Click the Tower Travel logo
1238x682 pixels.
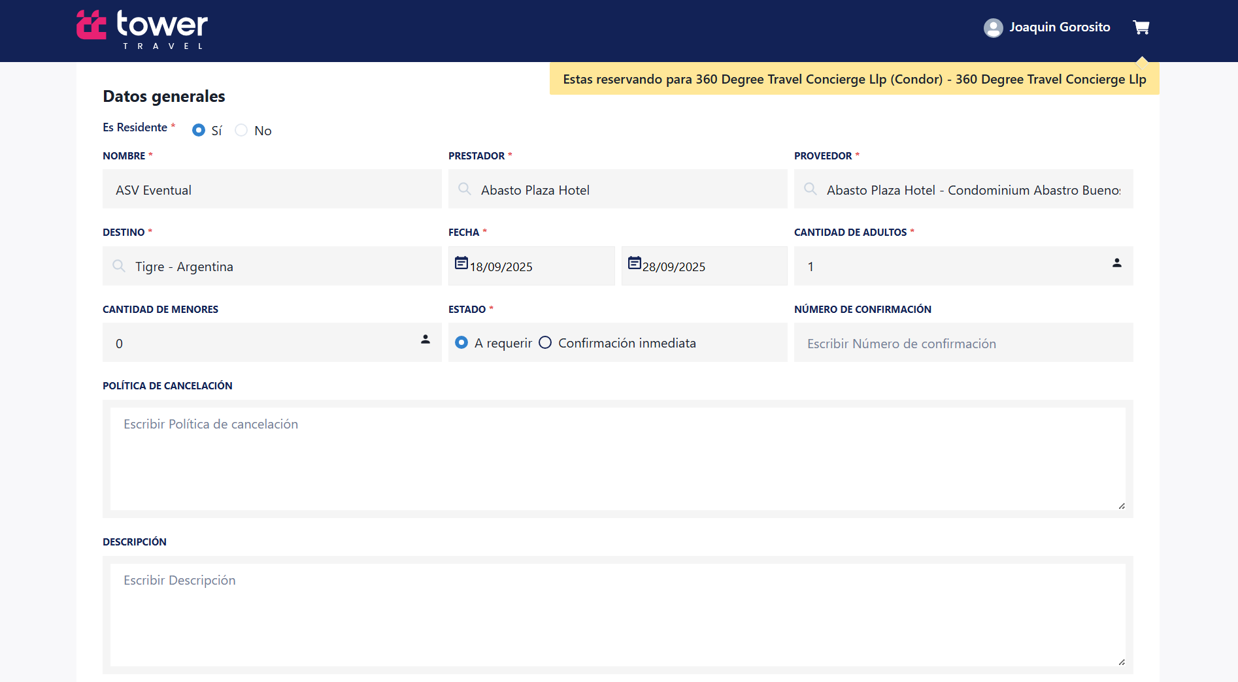click(x=142, y=29)
